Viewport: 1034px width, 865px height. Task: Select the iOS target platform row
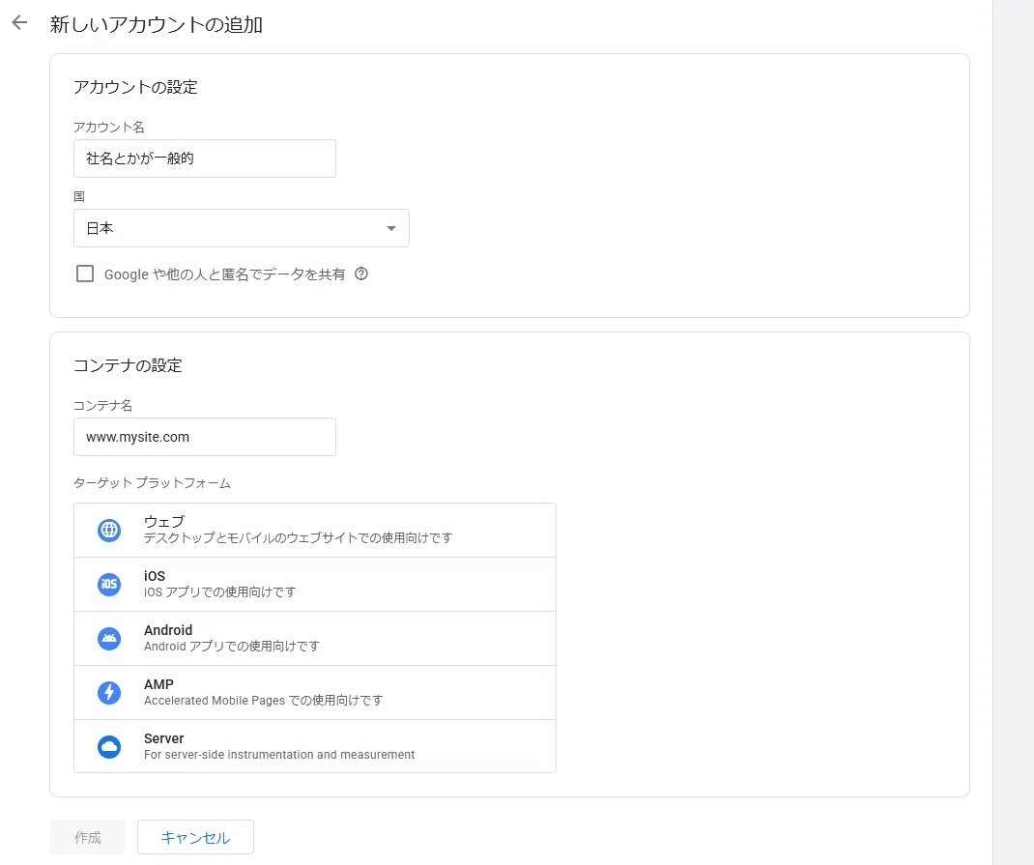pyautogui.click(x=315, y=584)
